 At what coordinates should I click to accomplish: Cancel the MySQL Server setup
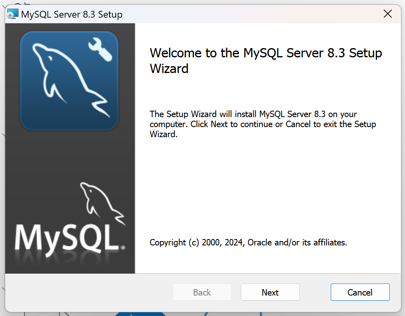[360, 292]
